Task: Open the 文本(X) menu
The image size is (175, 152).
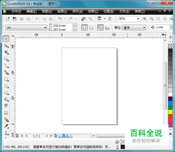Action: pos(124,11)
